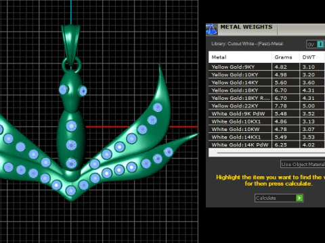Select the Yellow Gold:14KY row
The image size is (325, 243).
point(267,82)
